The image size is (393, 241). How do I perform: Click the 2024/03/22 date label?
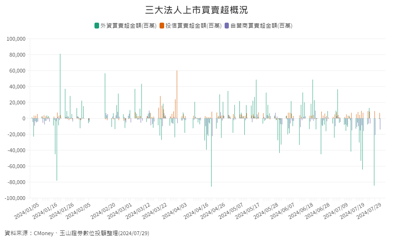tap(155, 211)
